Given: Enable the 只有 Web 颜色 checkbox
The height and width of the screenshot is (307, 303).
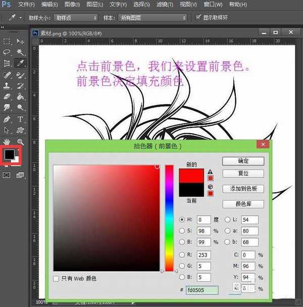Looking at the screenshot, I should [x=56, y=278].
